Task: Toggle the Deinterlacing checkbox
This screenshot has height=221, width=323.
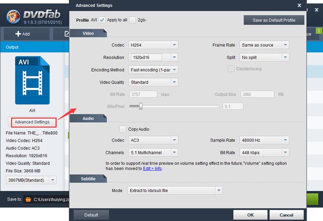Action: click(x=231, y=69)
